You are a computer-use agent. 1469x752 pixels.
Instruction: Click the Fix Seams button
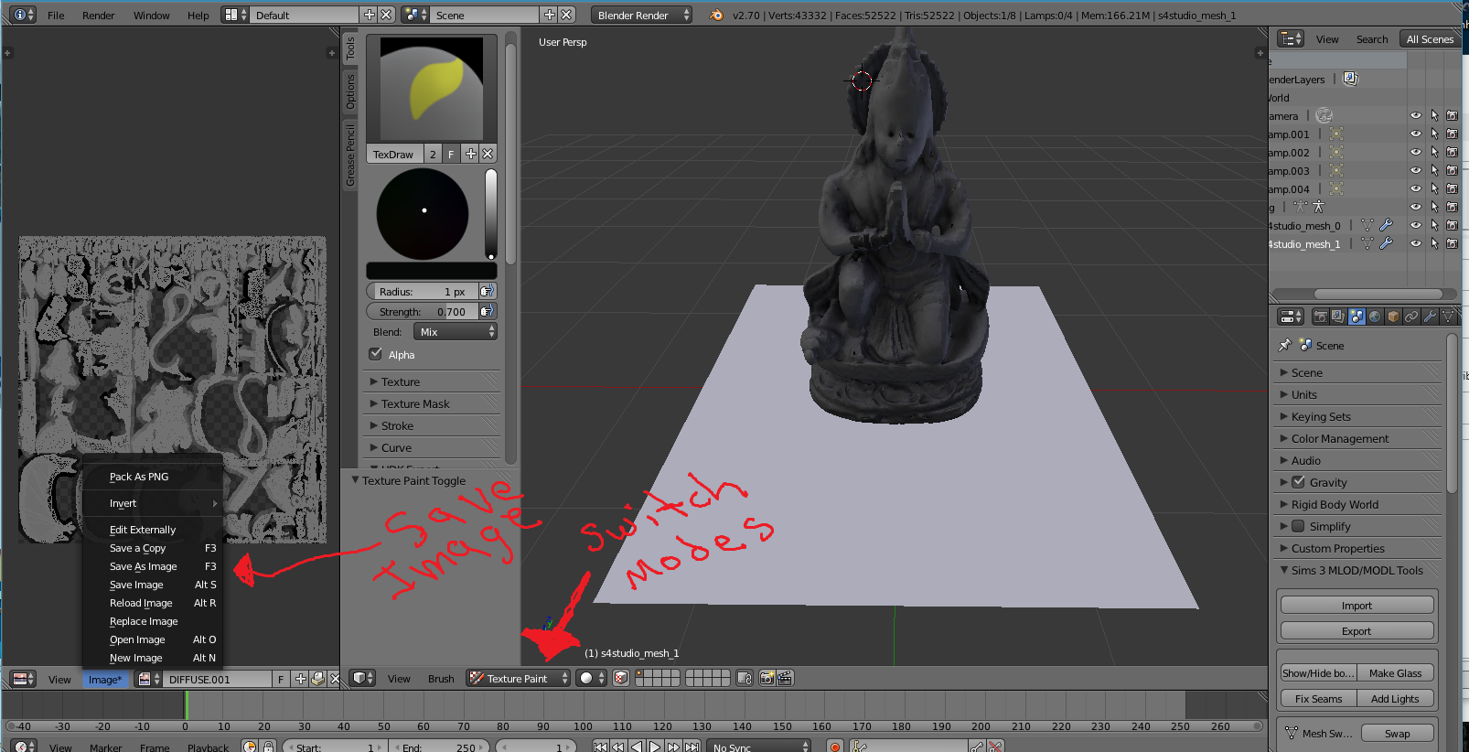point(1319,698)
